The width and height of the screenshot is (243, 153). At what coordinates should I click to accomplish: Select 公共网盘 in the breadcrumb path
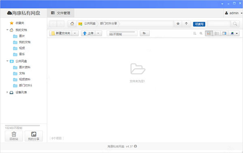pyautogui.click(x=90, y=23)
